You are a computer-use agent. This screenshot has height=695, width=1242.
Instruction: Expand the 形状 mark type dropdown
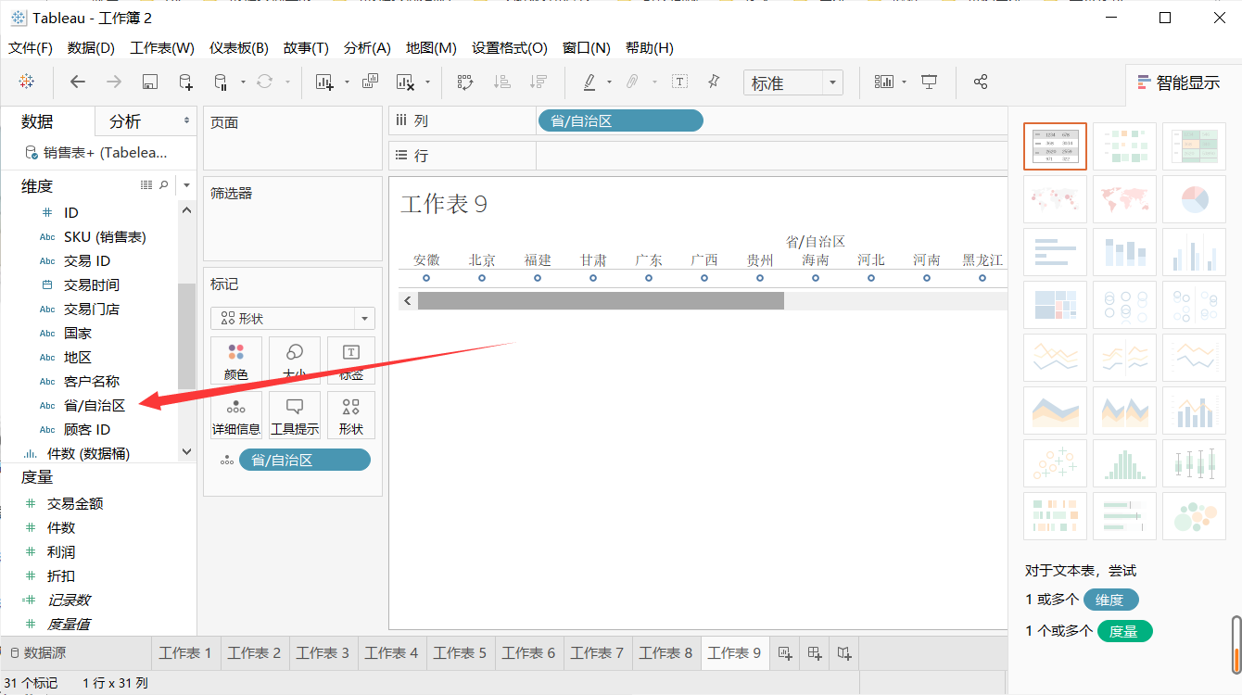[293, 318]
